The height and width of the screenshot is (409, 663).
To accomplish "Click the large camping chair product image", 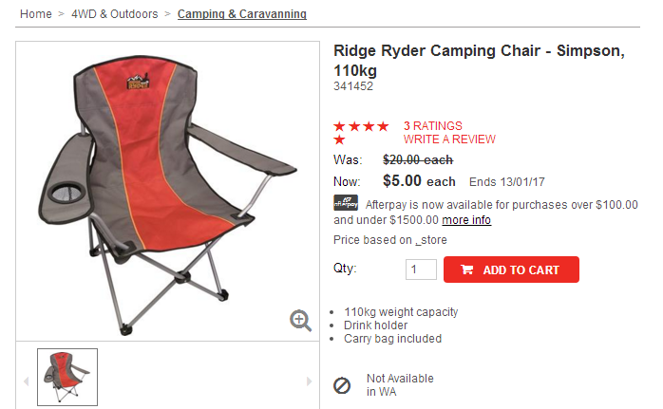I will pyautogui.click(x=167, y=192).
